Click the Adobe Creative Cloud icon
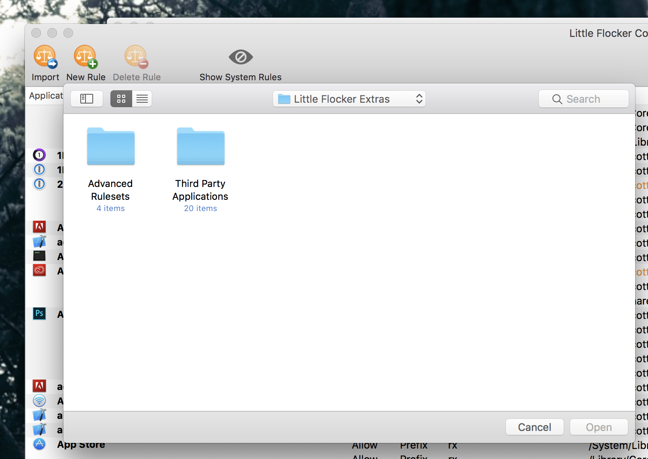Screen dimensions: 648x459 (x=39, y=270)
